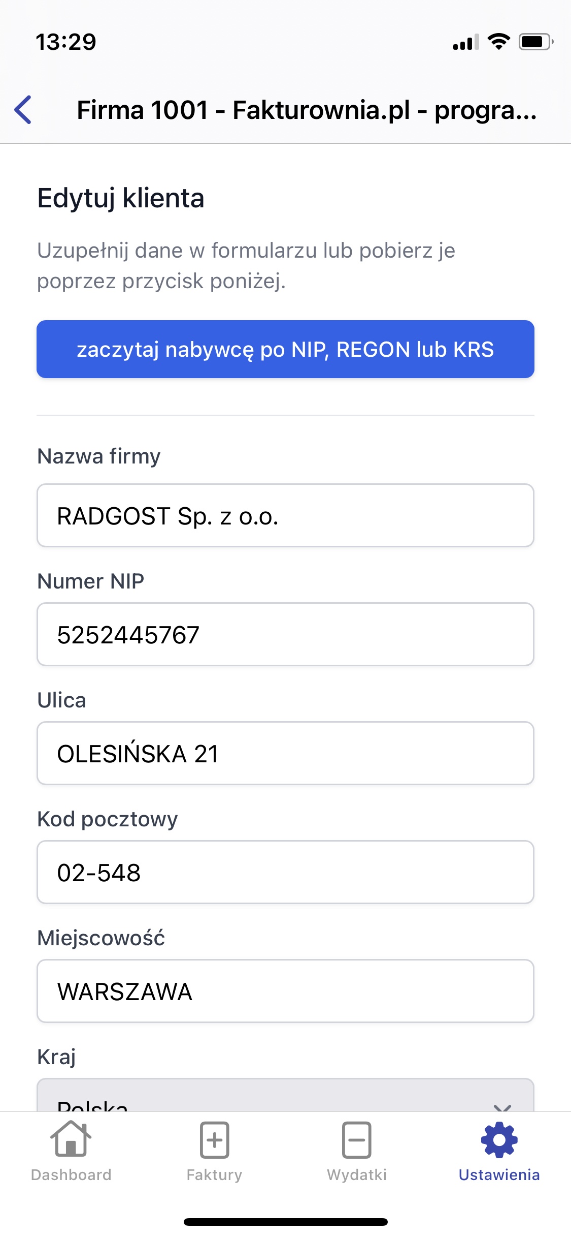571x1238 pixels.
Task: Tap the cellular signal icon
Action: point(466,43)
